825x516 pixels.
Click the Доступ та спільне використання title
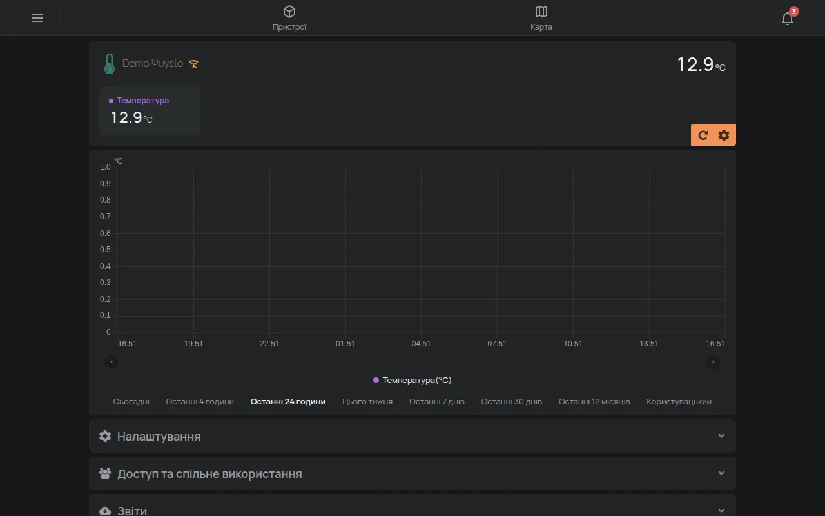[209, 473]
